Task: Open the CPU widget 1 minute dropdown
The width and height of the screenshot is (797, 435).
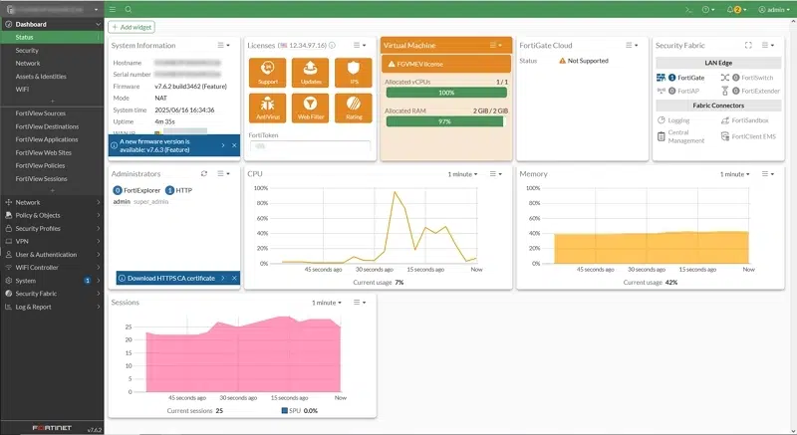Action: click(462, 173)
